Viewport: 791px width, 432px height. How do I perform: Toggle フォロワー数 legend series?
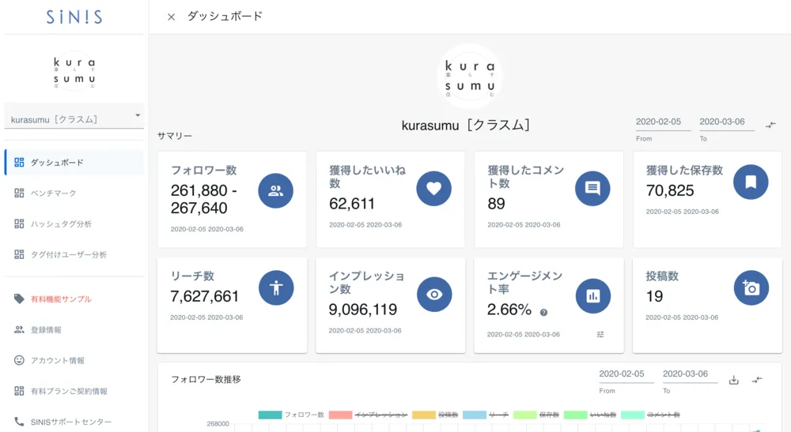pyautogui.click(x=291, y=415)
